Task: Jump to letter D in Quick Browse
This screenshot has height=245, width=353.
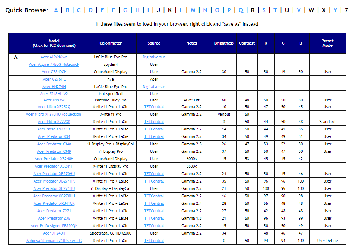Action: pos(90,10)
